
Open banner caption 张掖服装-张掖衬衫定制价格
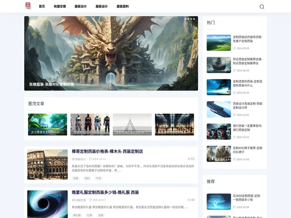click(x=51, y=84)
